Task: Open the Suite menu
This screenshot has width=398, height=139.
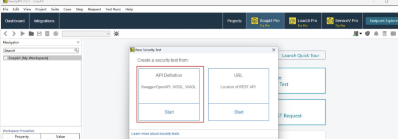Action: pyautogui.click(x=55, y=9)
